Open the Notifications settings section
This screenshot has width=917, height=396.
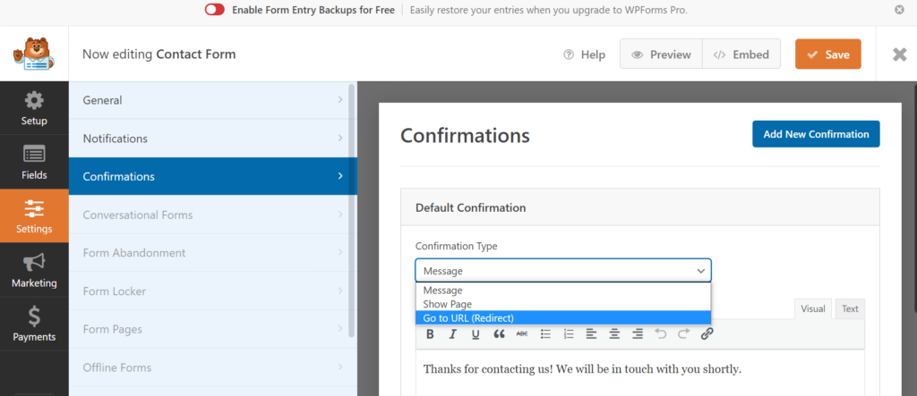click(212, 139)
